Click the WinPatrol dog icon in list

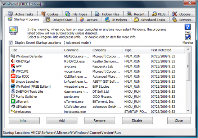click(13, 86)
